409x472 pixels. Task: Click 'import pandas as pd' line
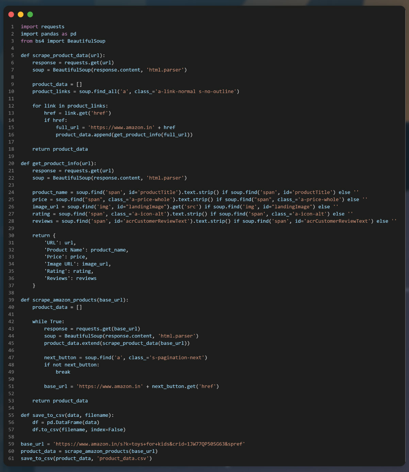pyautogui.click(x=48, y=34)
